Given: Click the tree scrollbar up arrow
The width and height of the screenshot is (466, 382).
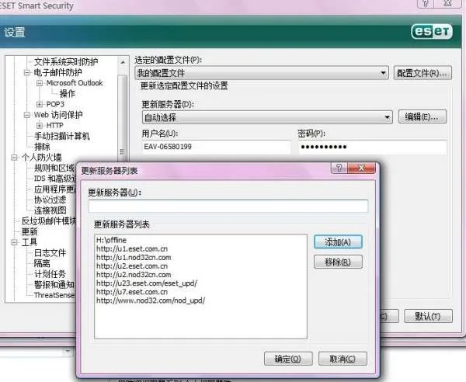Looking at the screenshot, I should point(123,62).
